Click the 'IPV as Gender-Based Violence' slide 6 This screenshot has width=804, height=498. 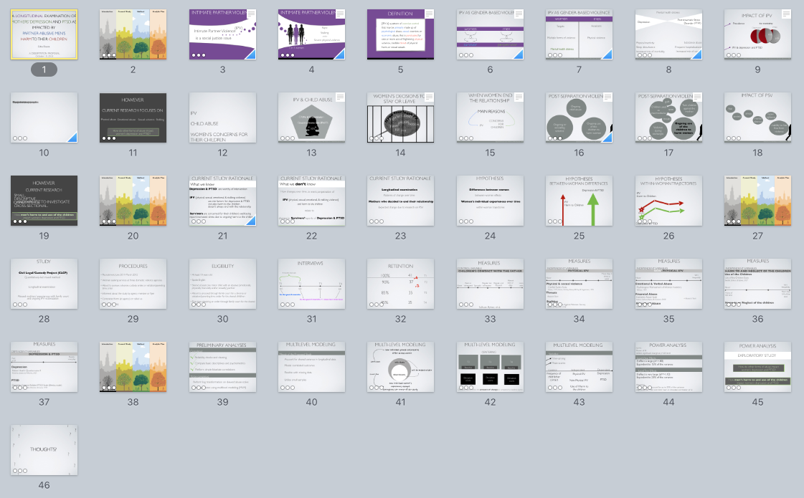[490, 33]
